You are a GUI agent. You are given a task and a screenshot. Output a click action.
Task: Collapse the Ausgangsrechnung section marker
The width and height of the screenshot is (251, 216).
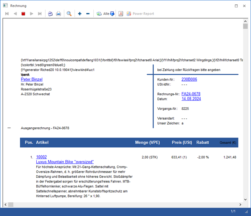click(x=9, y=128)
